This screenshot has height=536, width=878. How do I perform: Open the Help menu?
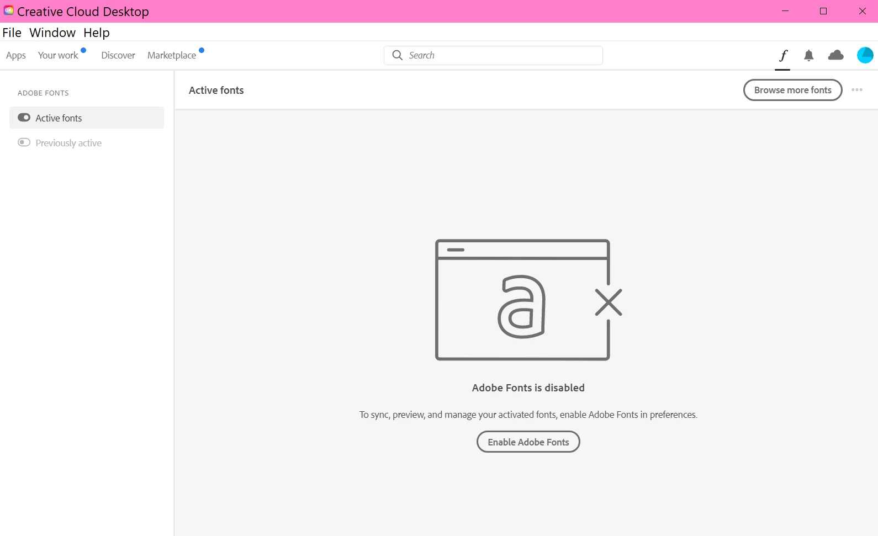97,33
